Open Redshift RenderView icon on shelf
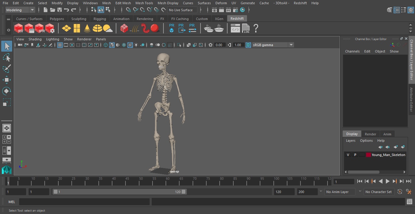The height and width of the screenshot is (214, 415). pos(19,29)
